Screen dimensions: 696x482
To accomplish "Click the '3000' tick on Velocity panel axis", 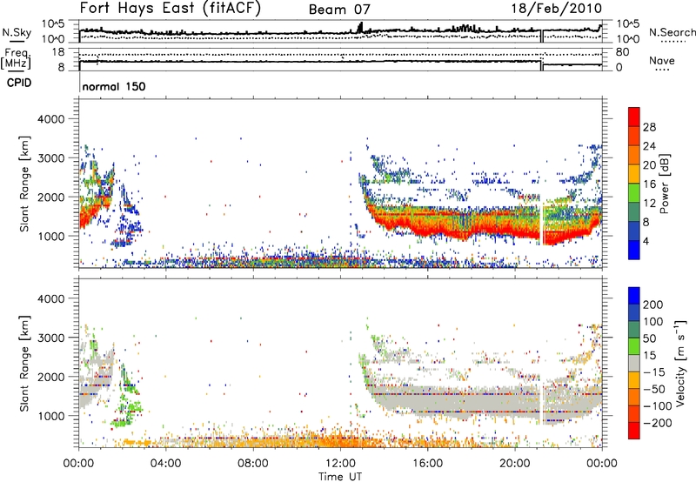I will coord(51,338).
